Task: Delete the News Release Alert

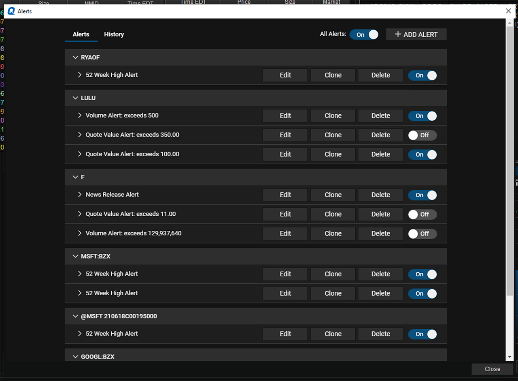Action: (381, 195)
